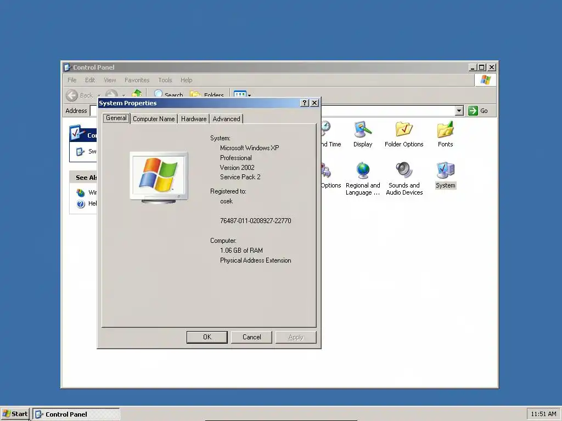The height and width of the screenshot is (421, 562).
Task: Click Control Panel taskbar button
Action: point(76,414)
